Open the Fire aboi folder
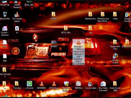Screen dimensions: 131x98 17,85
